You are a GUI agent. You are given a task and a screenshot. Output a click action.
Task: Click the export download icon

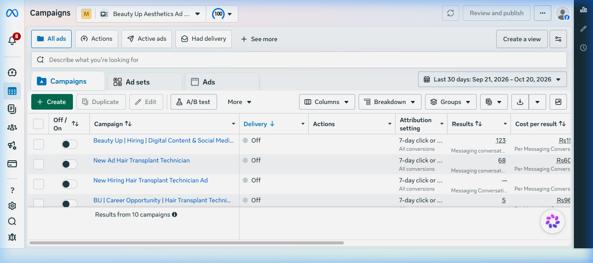click(x=520, y=102)
